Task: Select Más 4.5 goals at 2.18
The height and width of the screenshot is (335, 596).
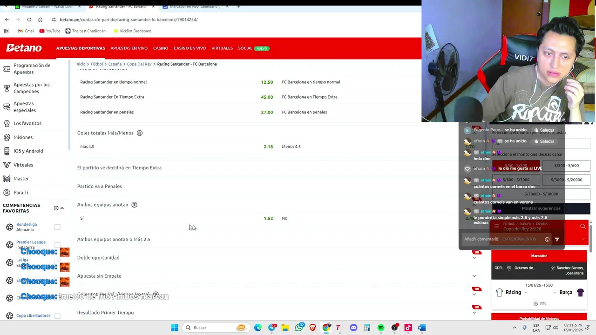Action: point(176,147)
